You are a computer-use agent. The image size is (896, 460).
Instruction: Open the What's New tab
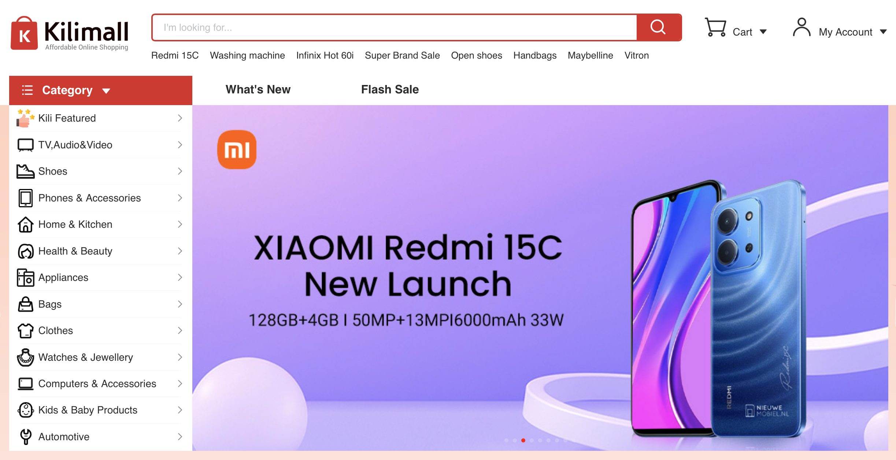point(258,89)
